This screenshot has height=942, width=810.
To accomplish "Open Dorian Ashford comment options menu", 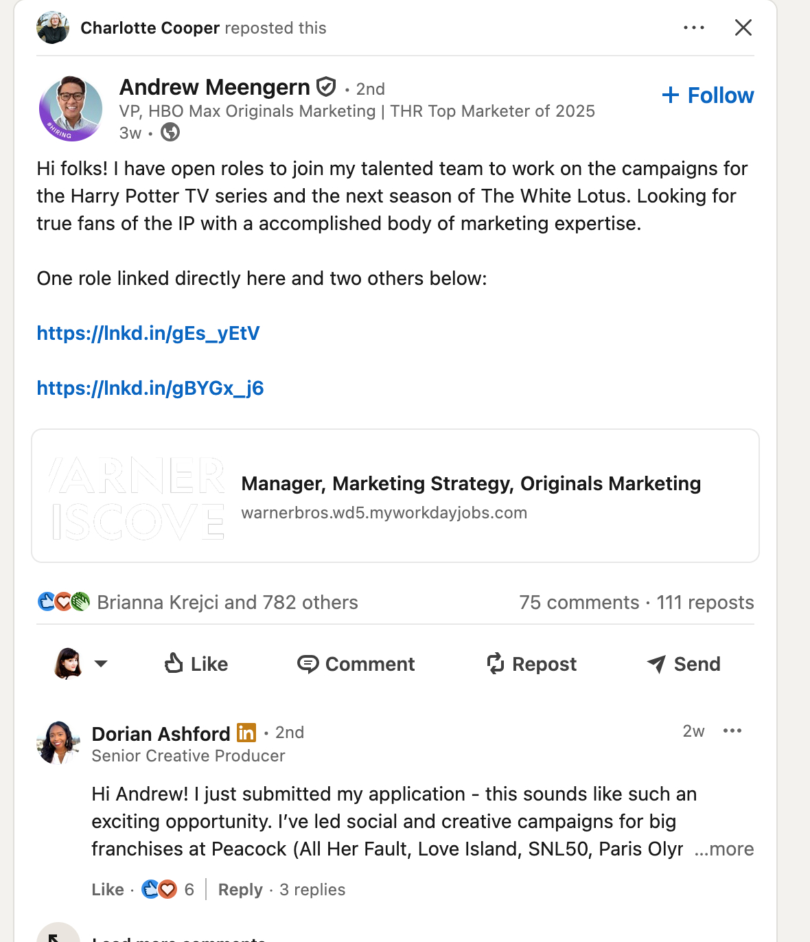I will pos(732,731).
